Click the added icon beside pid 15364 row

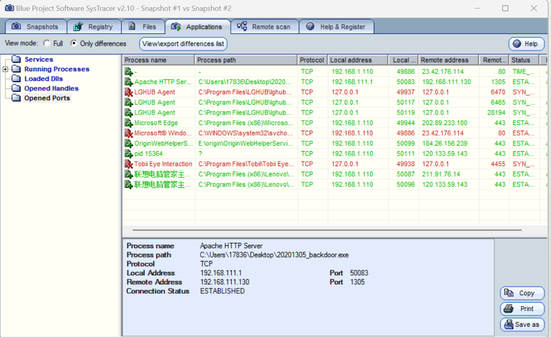pos(128,154)
